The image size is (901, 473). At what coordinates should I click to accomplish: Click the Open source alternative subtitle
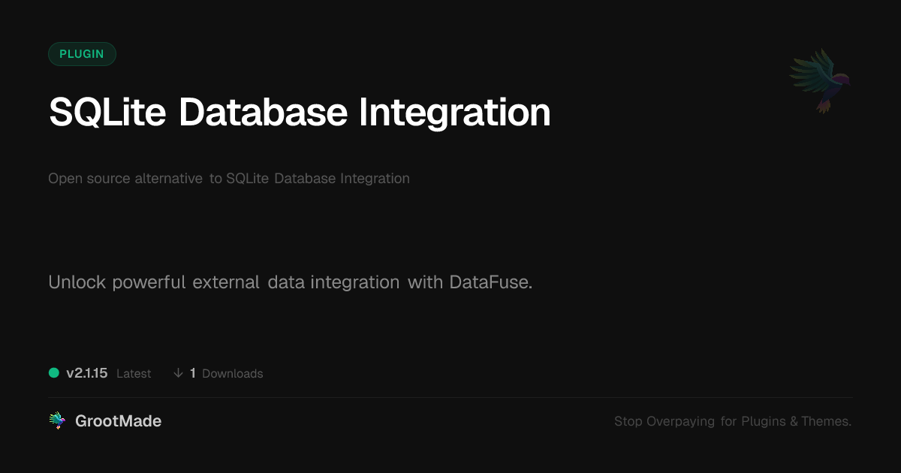click(x=229, y=179)
